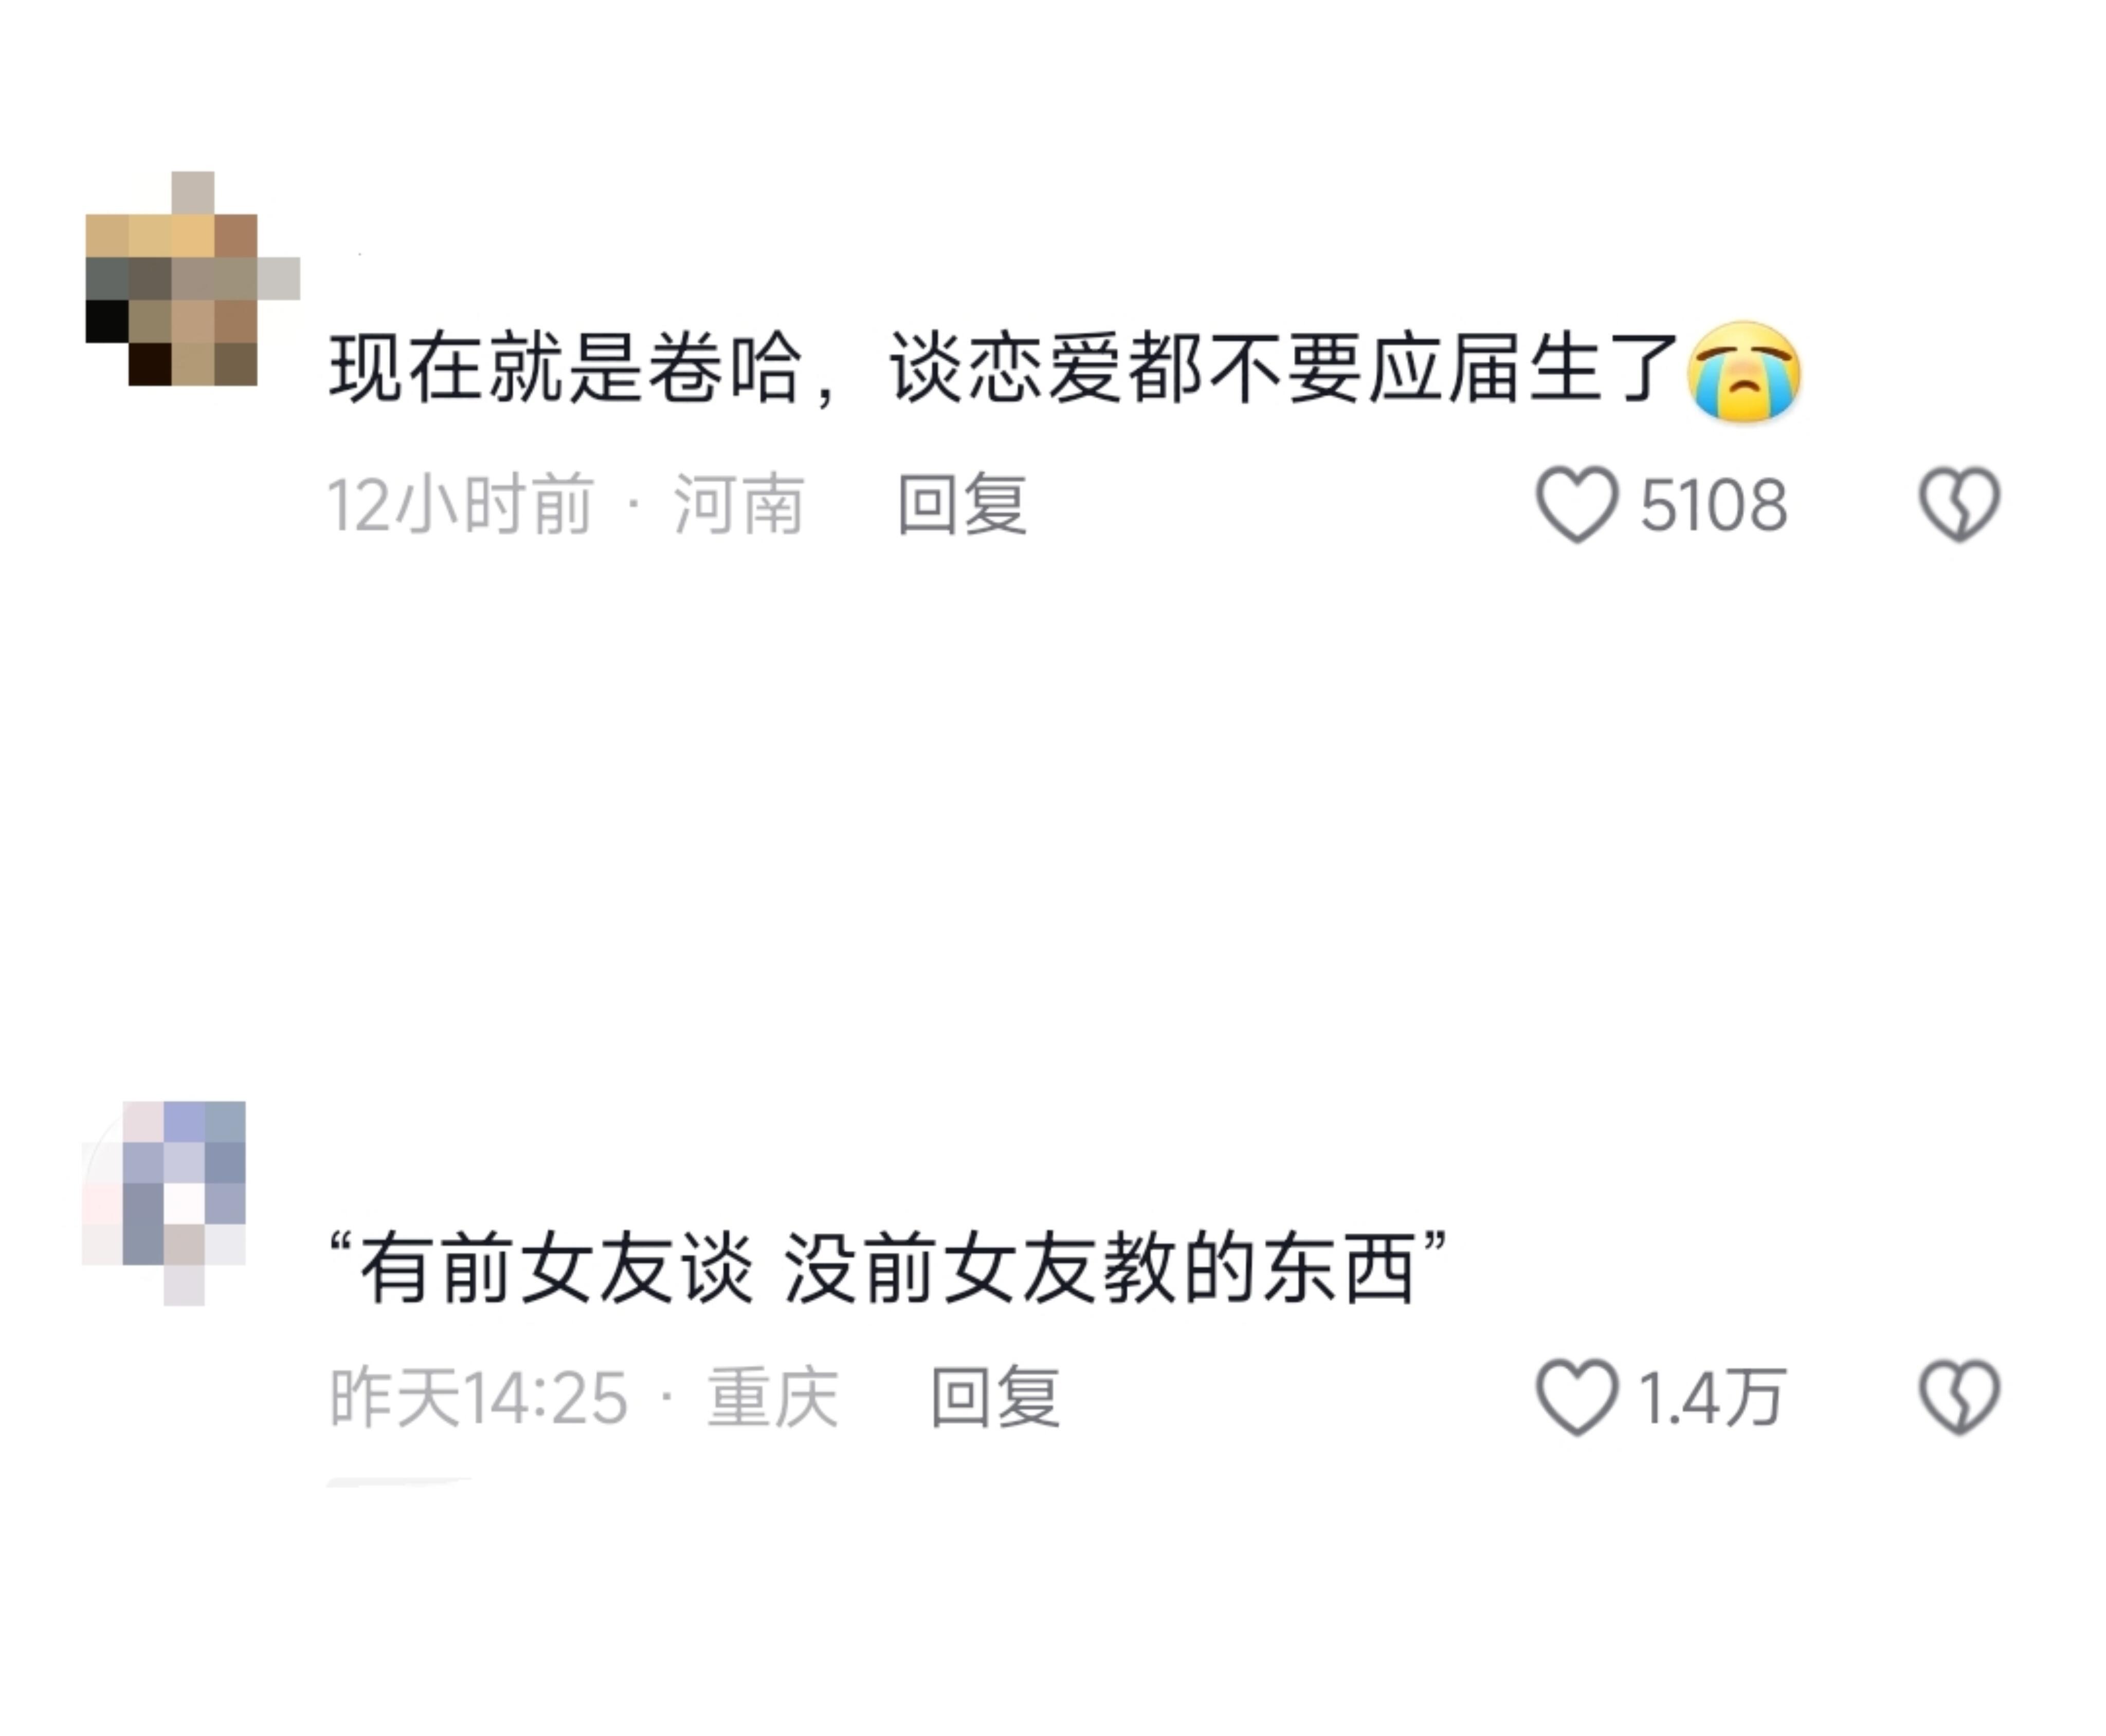The image size is (2106, 1736).
Task: Open the first commenter's pixelated avatar
Action: click(x=192, y=279)
